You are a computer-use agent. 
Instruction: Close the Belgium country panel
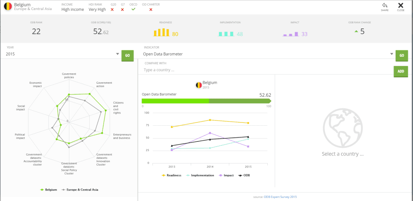tap(400, 5)
